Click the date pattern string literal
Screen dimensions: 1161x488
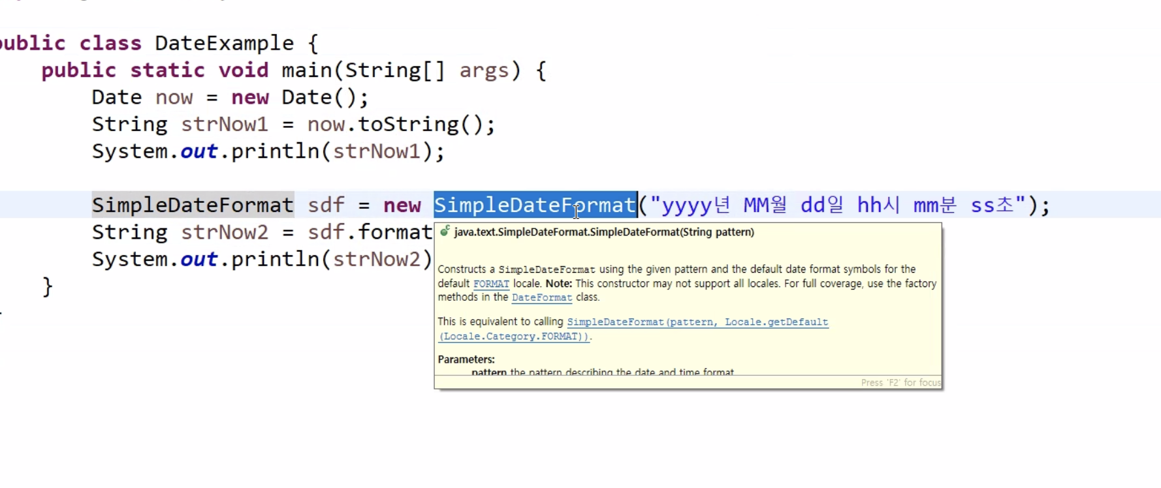tap(838, 205)
